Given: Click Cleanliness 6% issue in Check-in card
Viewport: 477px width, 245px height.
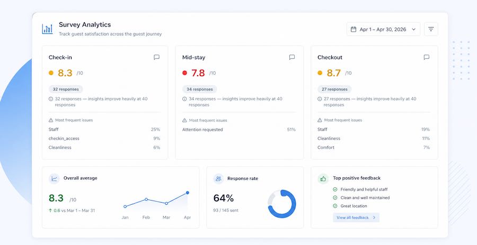Looking at the screenshot, I should [104, 148].
